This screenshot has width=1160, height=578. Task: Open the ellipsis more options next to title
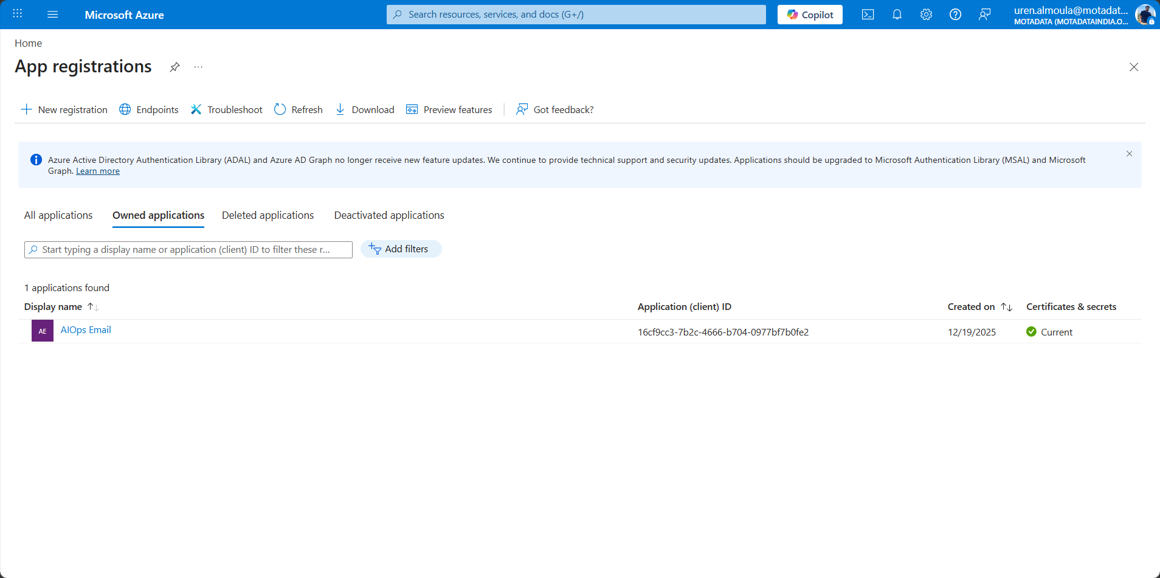coord(198,67)
